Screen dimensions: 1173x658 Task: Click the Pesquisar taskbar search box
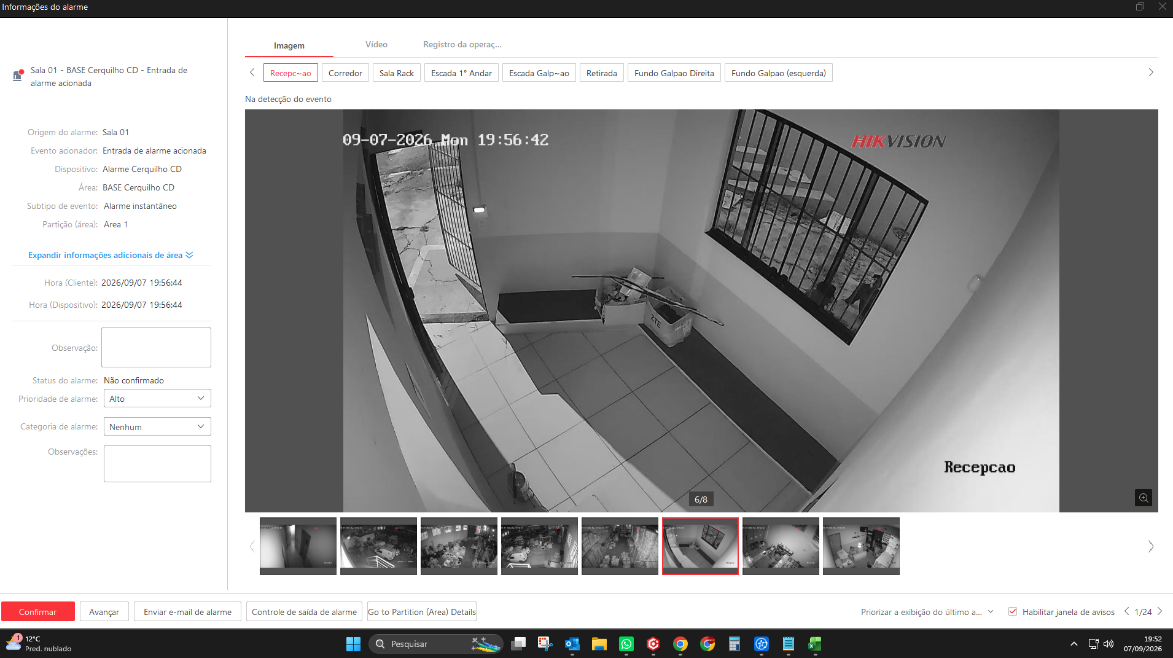click(x=436, y=644)
